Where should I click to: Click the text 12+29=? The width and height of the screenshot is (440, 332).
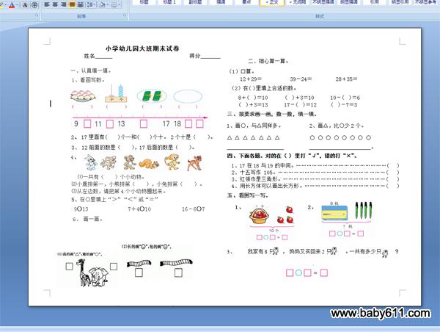pyautogui.click(x=251, y=79)
